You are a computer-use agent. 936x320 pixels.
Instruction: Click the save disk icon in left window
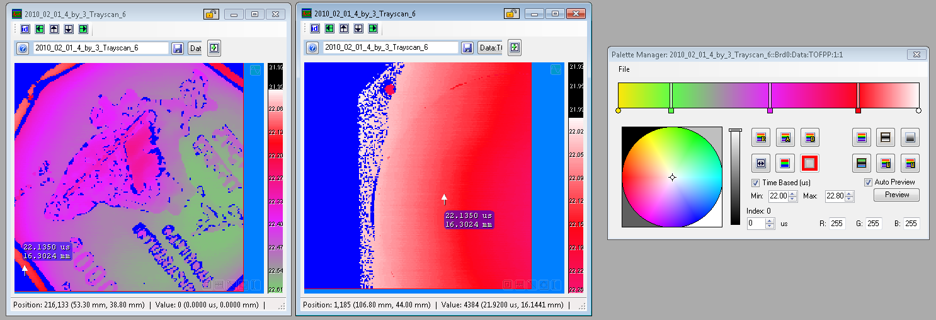coord(178,48)
